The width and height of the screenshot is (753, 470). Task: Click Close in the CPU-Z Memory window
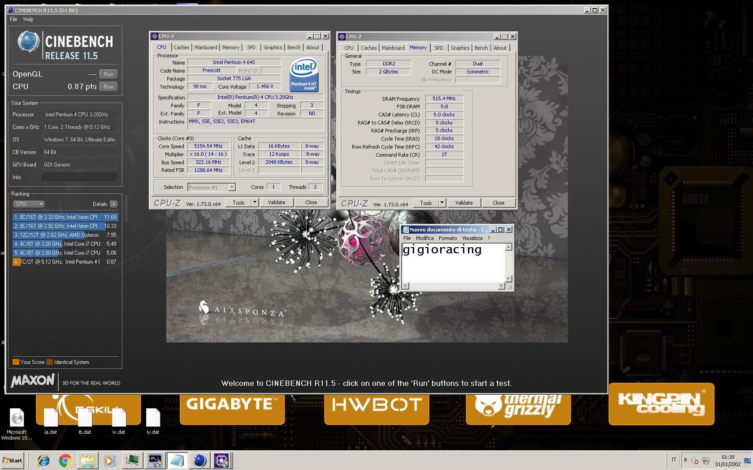tap(498, 203)
